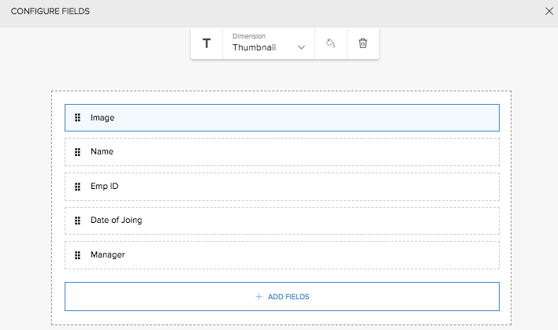Viewport: 558px width, 330px height.
Task: Close the Configure Fields dialog
Action: click(x=549, y=11)
